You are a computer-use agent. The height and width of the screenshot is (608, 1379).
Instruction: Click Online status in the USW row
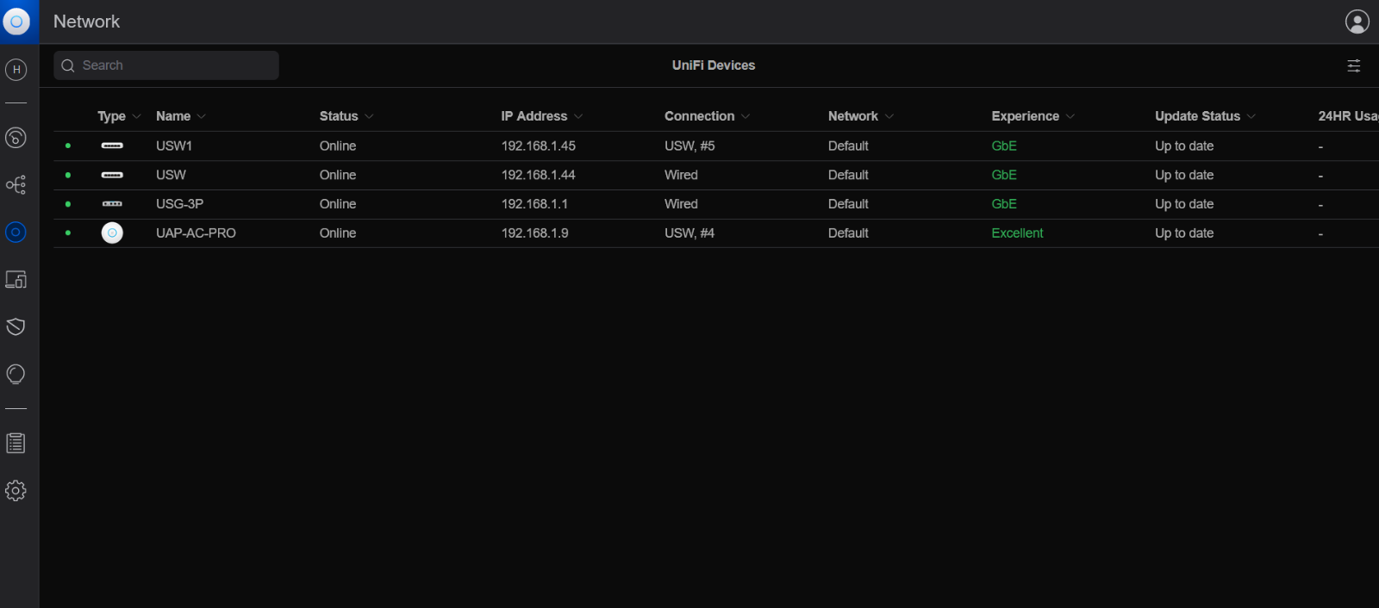tap(338, 175)
